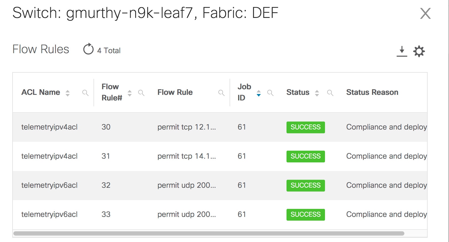Image resolution: width=449 pixels, height=242 pixels.
Task: Select telemetryipv6acl entry for rule 32
Action: tap(49, 185)
